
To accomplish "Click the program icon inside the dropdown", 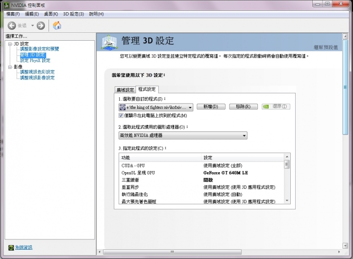I will click(123, 107).
